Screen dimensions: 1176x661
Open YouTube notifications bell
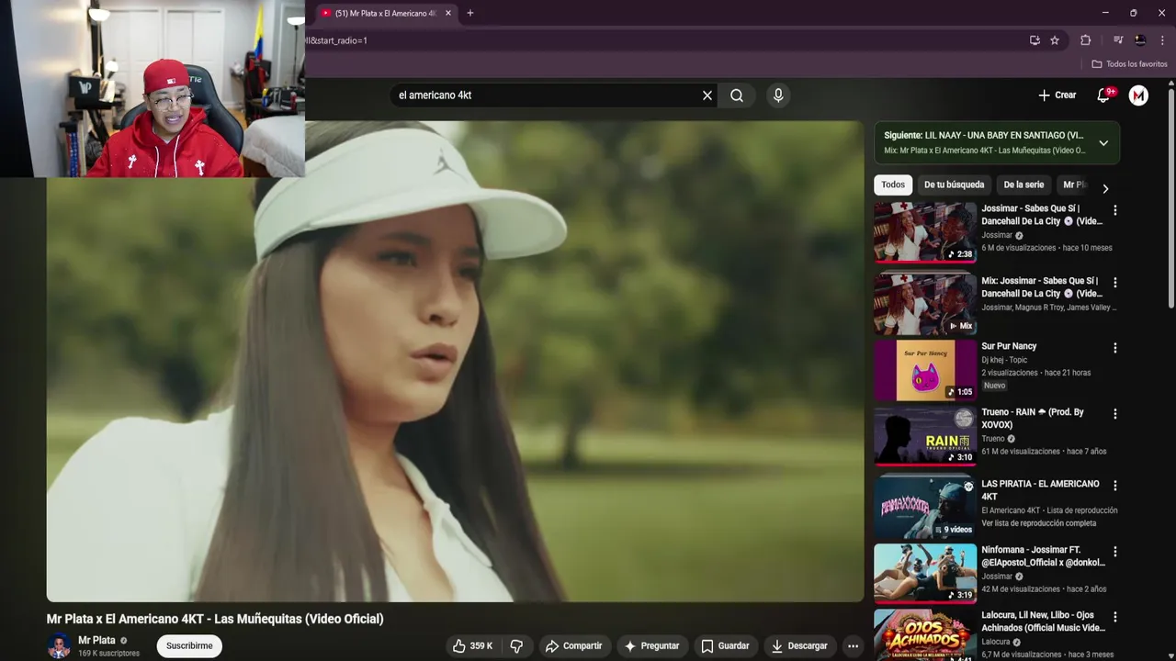pyautogui.click(x=1104, y=95)
